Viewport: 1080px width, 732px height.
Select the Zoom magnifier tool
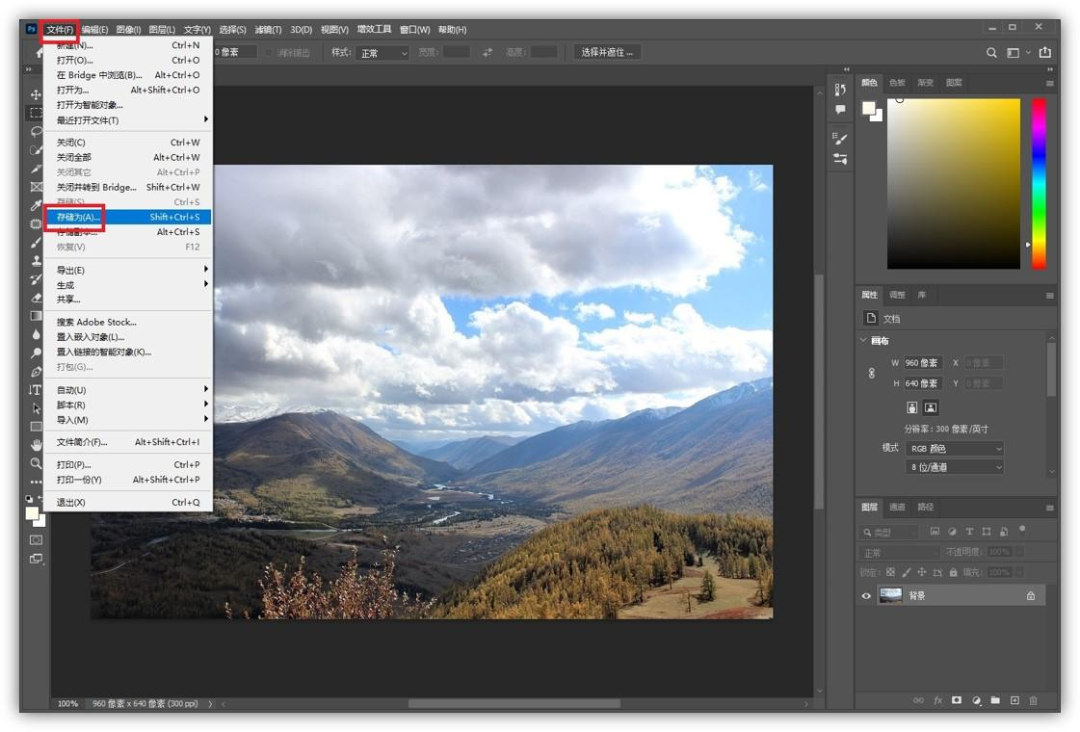[36, 463]
